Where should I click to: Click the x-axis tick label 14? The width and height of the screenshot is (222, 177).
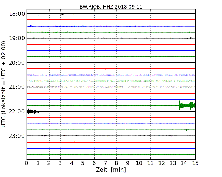pos(184,163)
